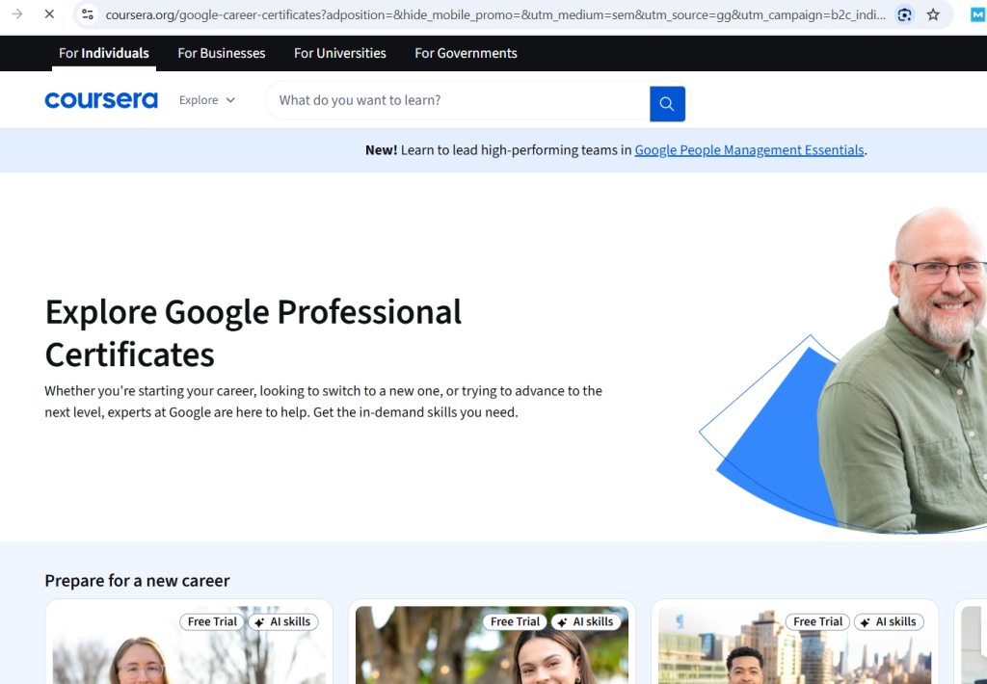The width and height of the screenshot is (987, 684).
Task: Expand the Explore dropdown
Action: tap(206, 99)
